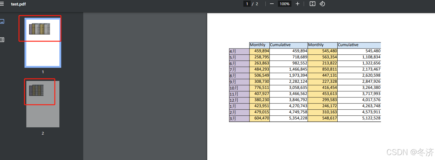Click the first Monthly column header

[257, 45]
